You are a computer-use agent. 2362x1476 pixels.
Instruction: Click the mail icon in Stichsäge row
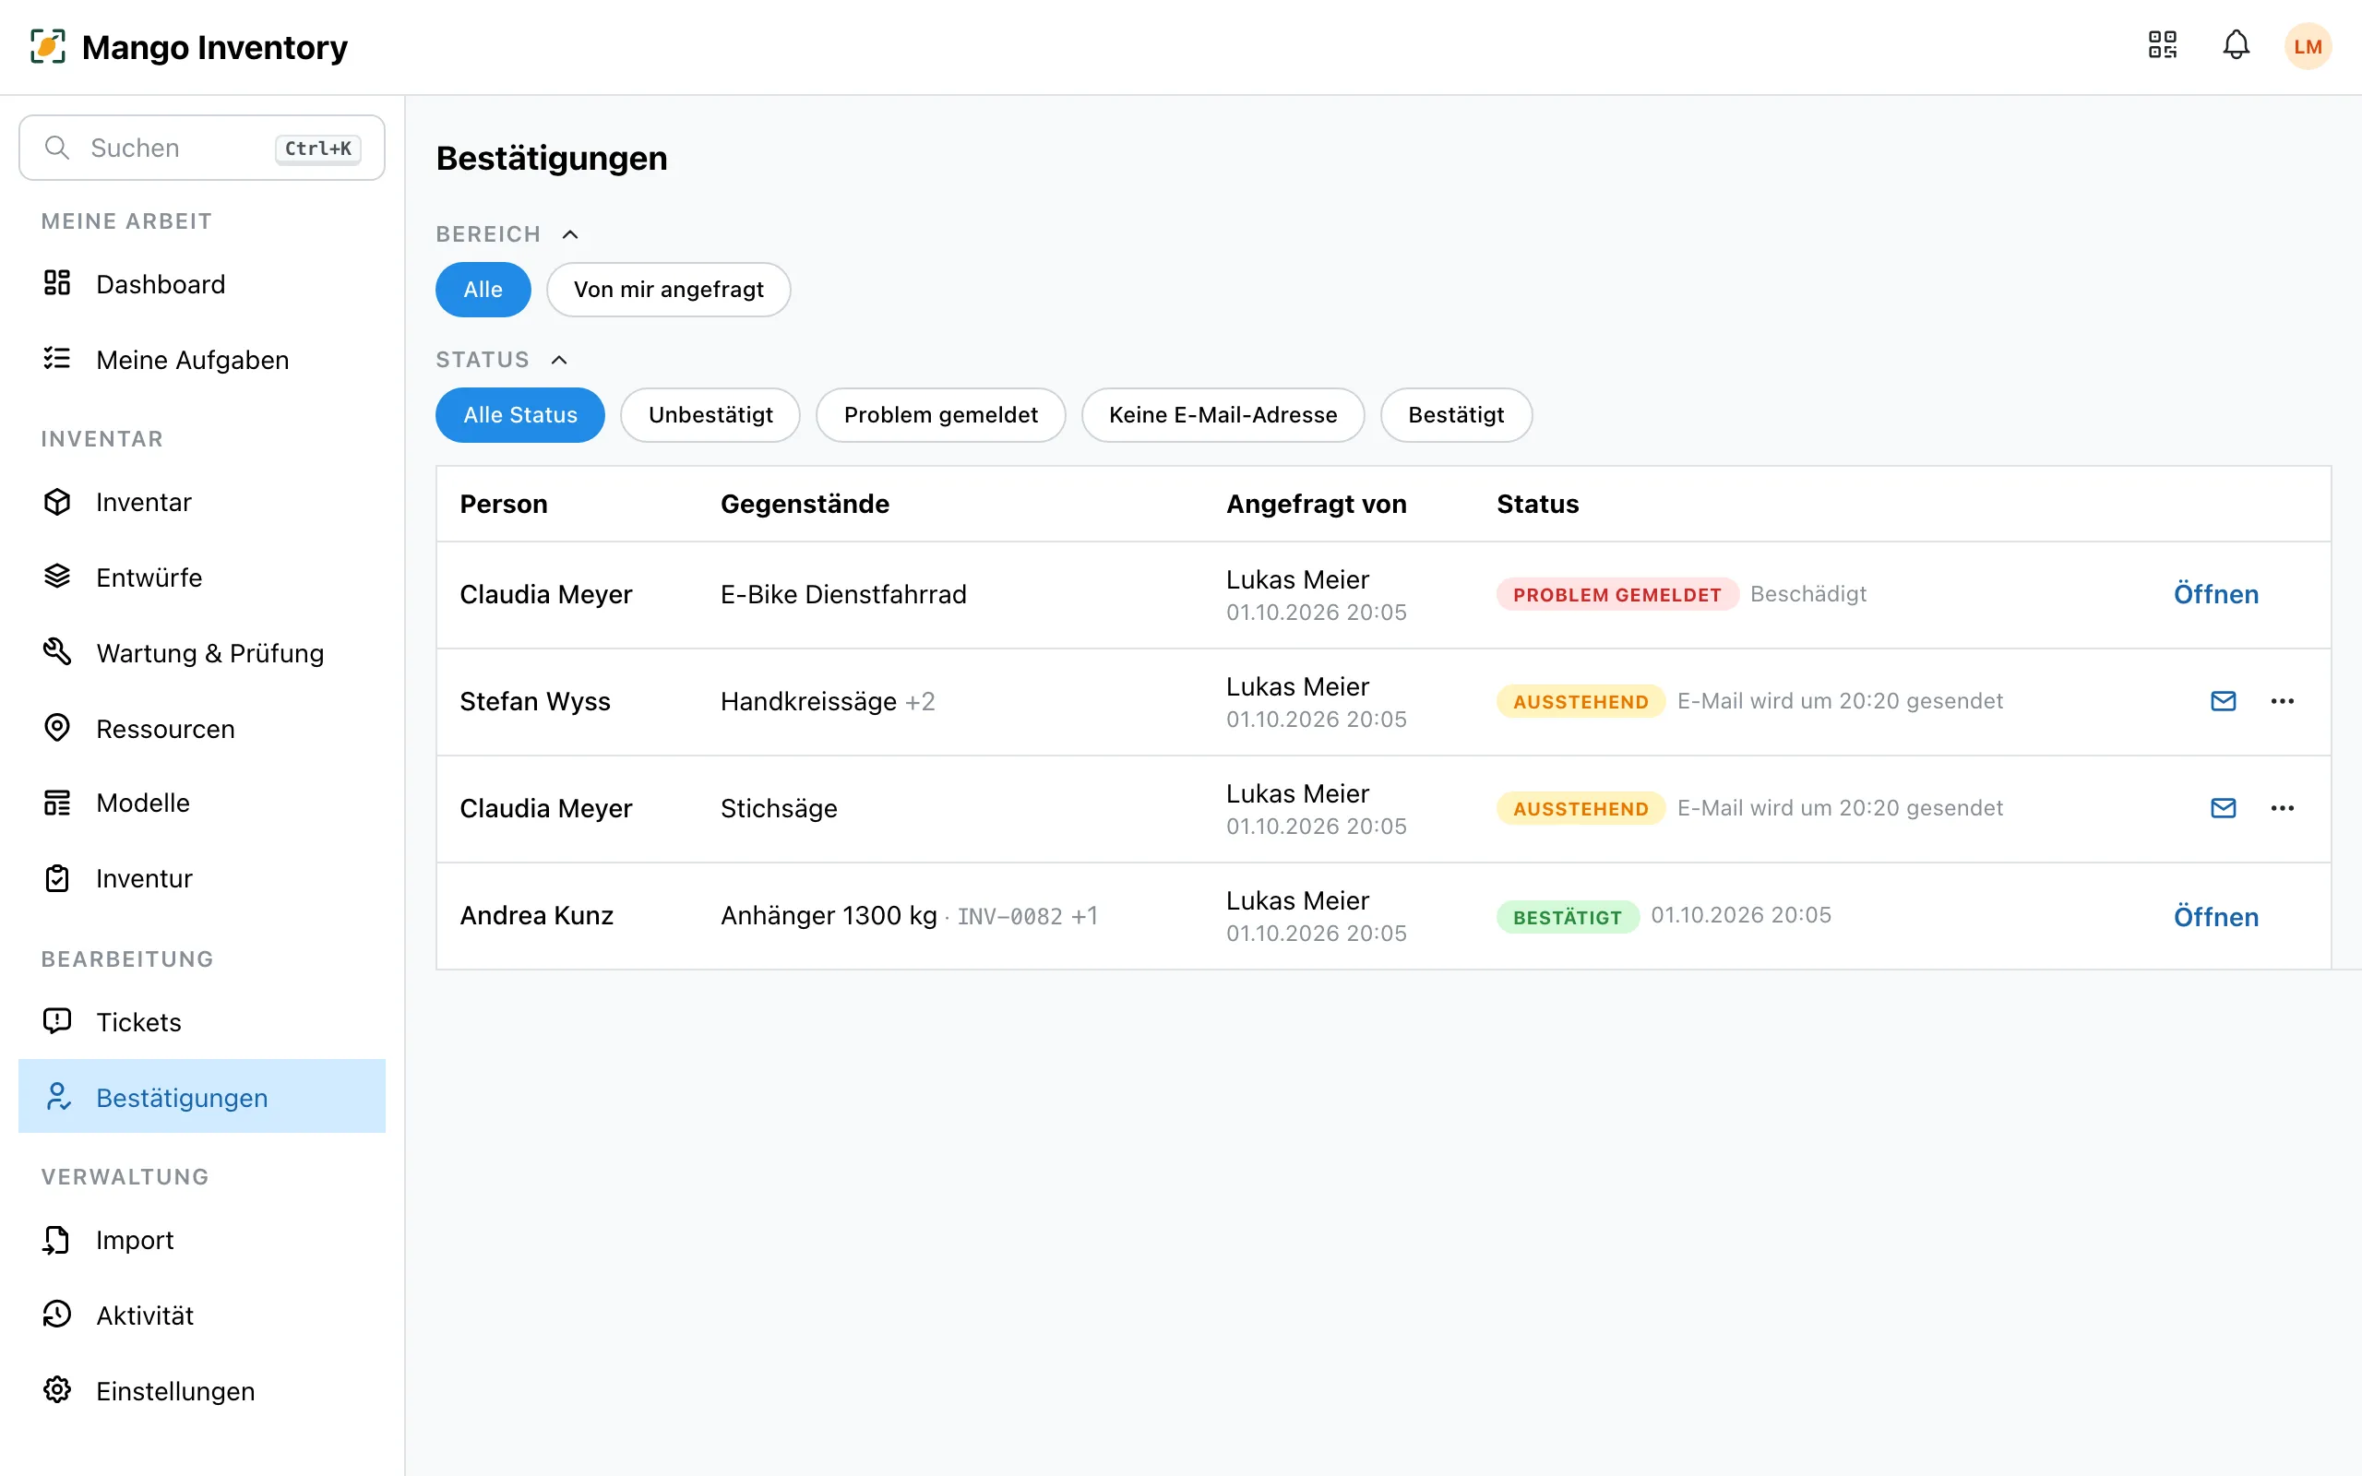[x=2223, y=808]
